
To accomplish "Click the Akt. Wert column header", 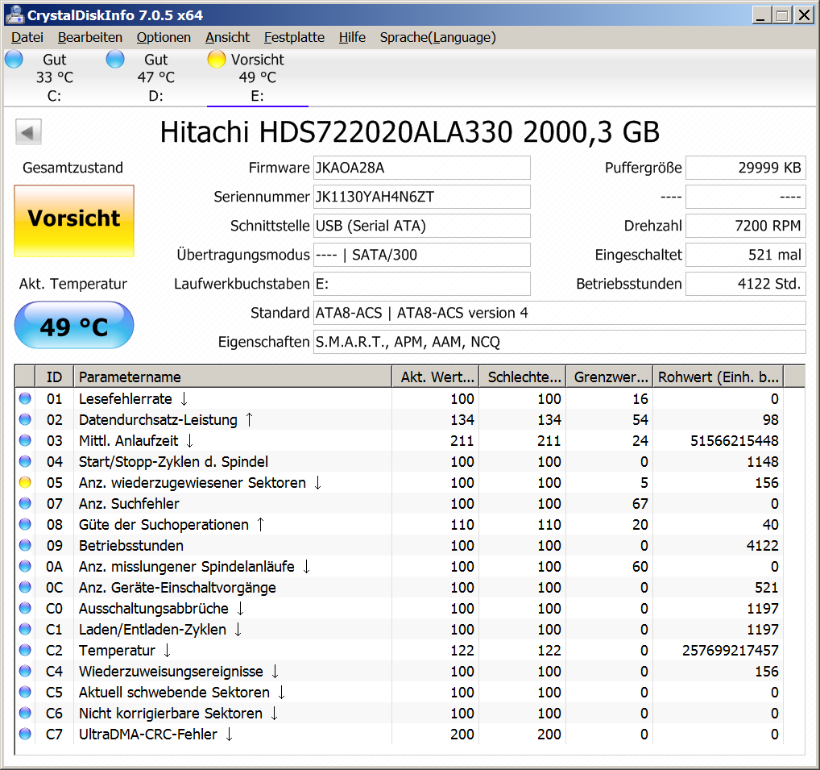I will click(x=435, y=377).
